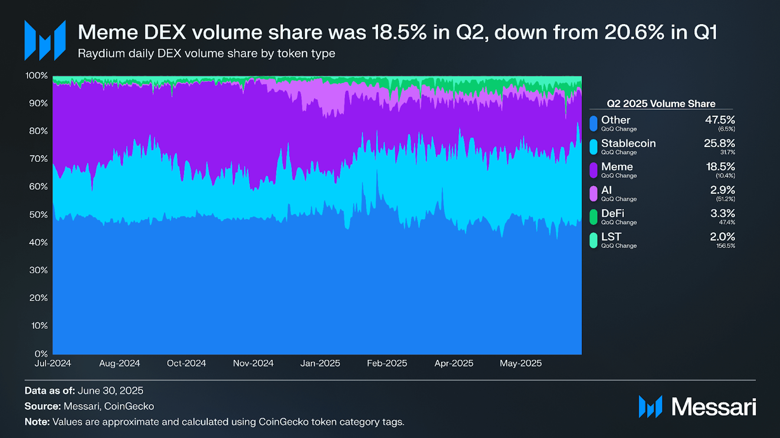Click the 25.8% Stablecoin share value
The image size is (780, 438).
pos(719,143)
